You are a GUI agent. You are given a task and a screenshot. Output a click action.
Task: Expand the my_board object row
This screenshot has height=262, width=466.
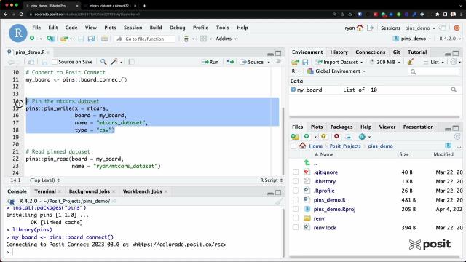coord(293,90)
